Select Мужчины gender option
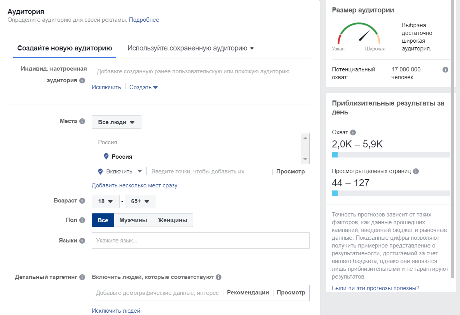The image size is (460, 315). coord(133,220)
